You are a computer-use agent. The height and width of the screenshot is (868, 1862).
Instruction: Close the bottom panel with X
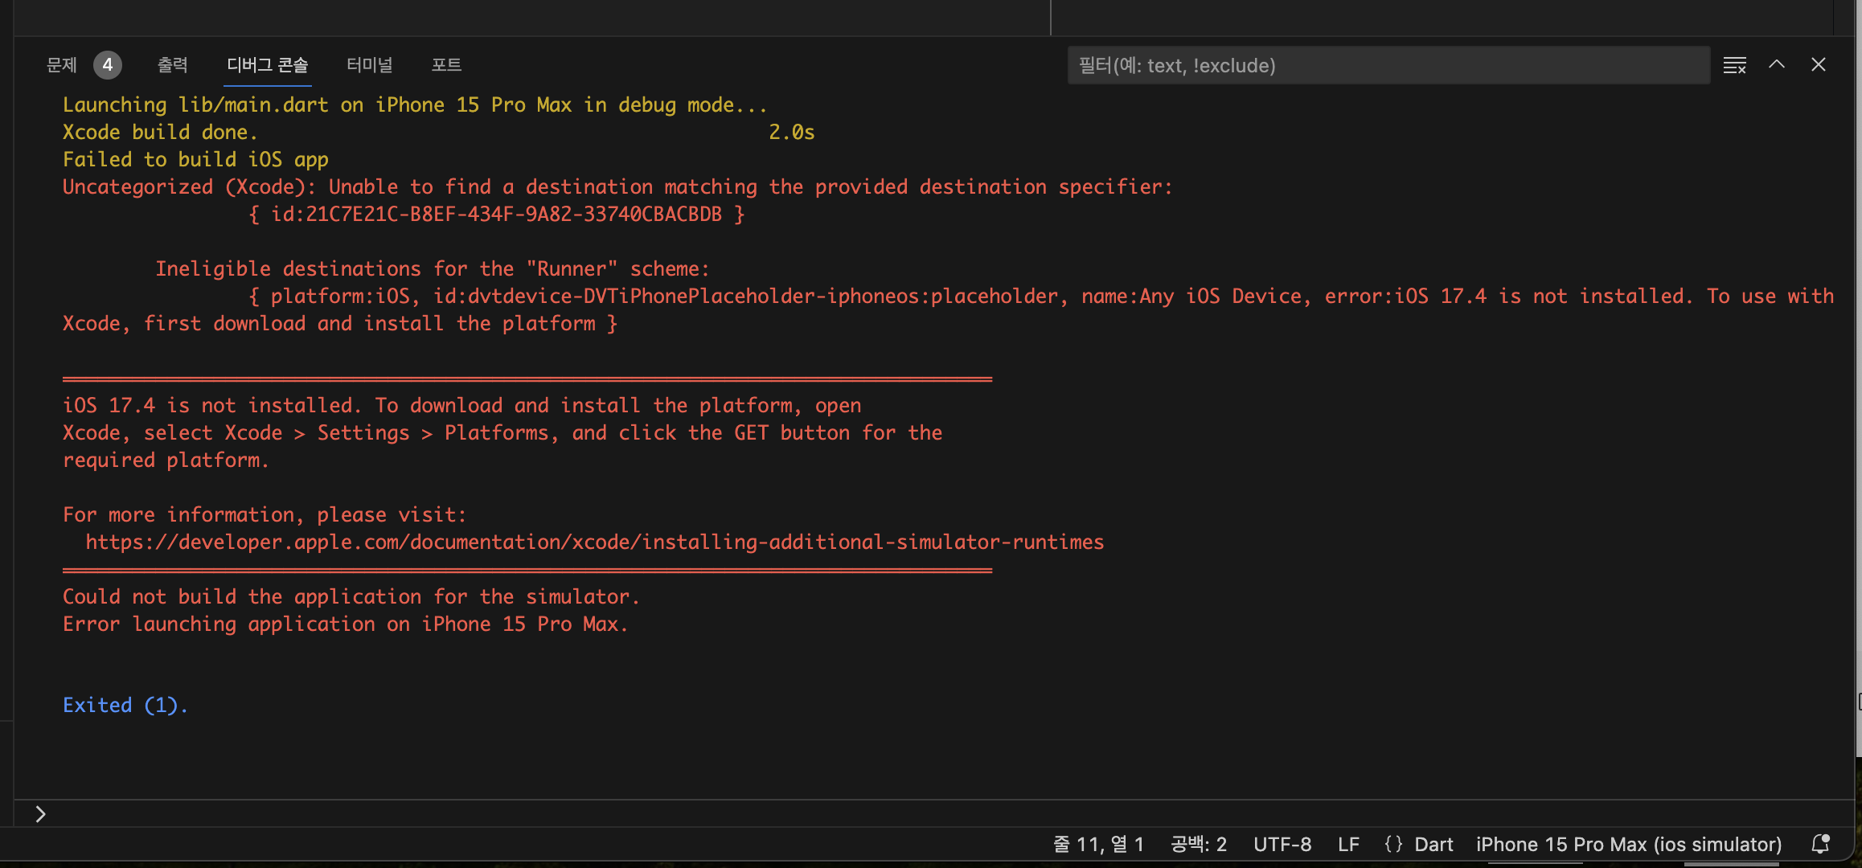click(1819, 65)
